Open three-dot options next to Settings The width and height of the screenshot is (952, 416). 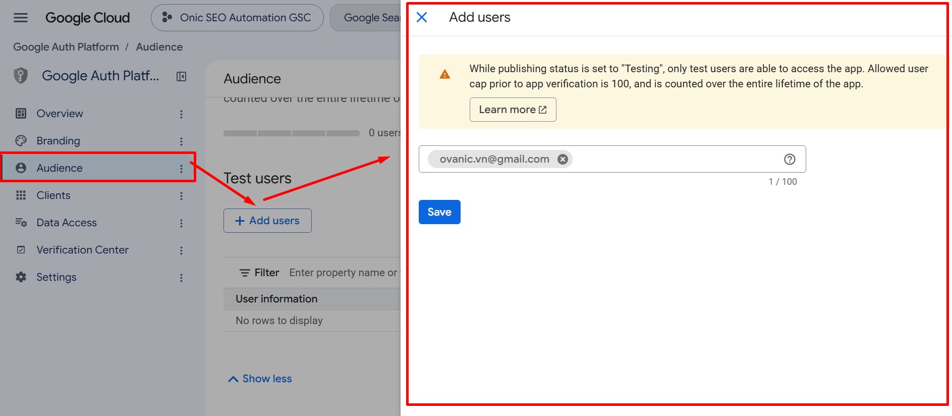coord(181,278)
